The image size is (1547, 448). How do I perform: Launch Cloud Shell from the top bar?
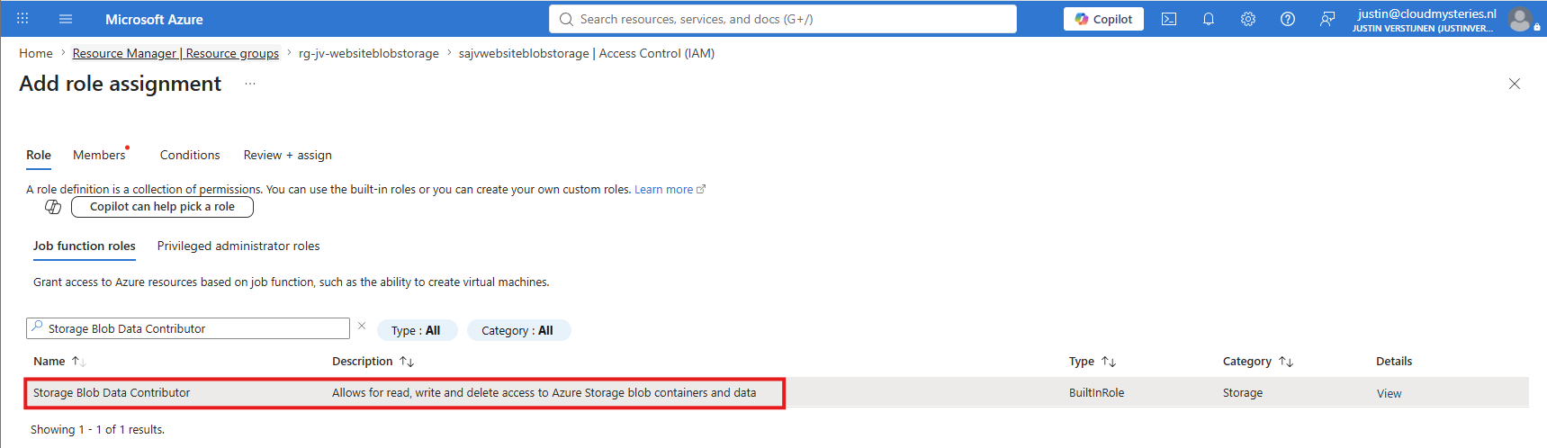coord(1169,19)
